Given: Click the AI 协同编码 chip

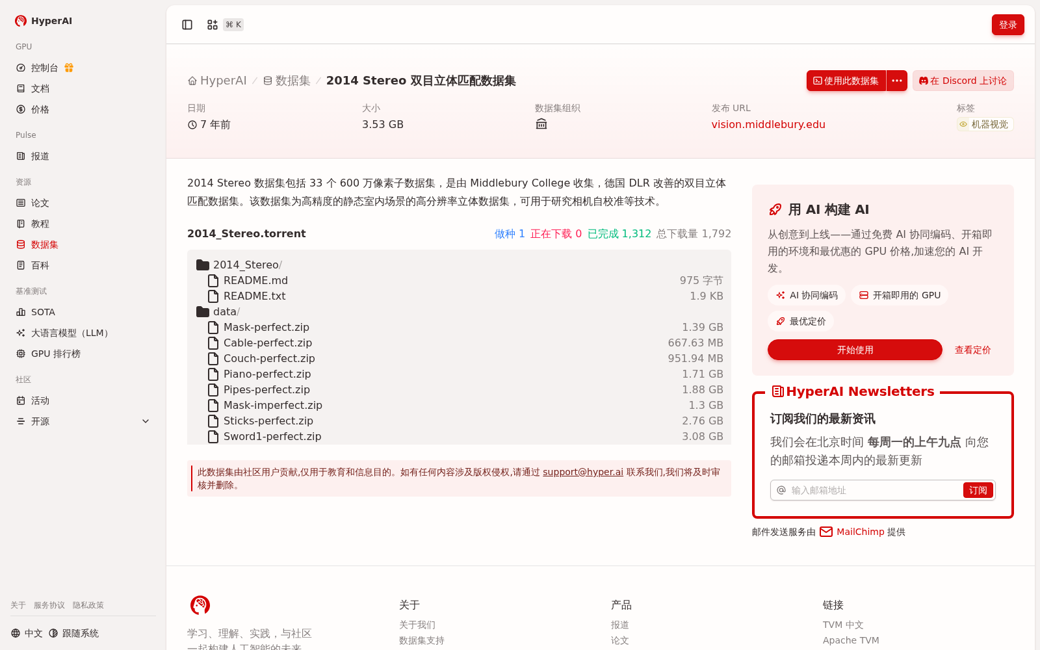Looking at the screenshot, I should tap(807, 295).
